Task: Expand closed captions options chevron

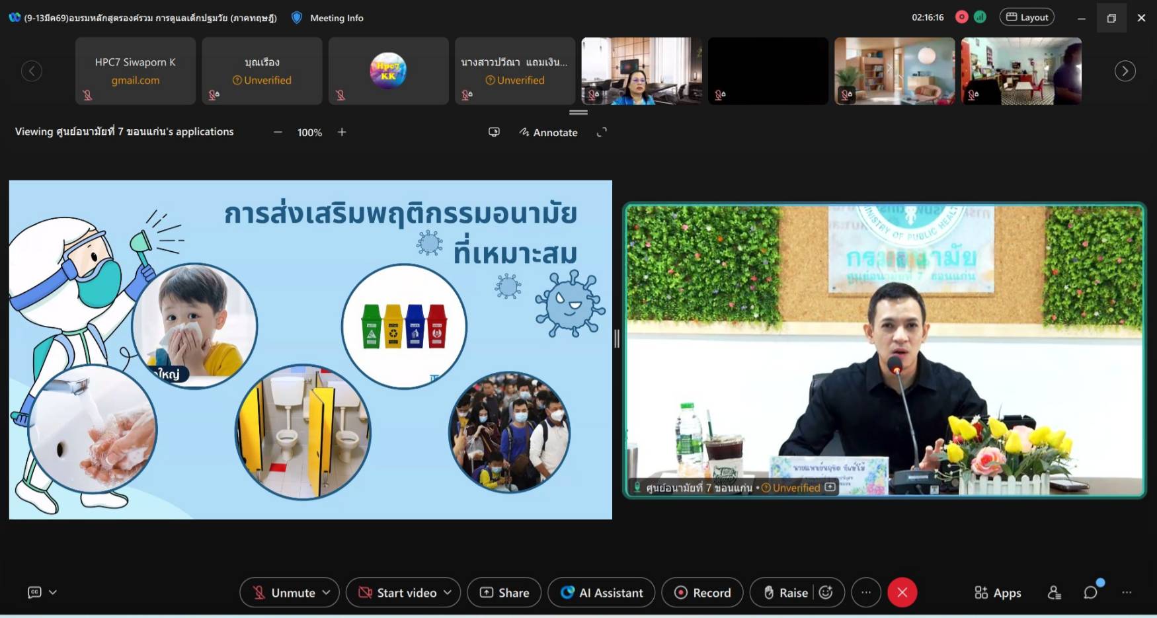Action: point(53,592)
